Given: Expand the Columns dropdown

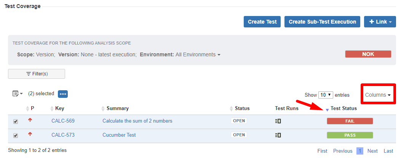Looking at the screenshot, I should [378, 95].
